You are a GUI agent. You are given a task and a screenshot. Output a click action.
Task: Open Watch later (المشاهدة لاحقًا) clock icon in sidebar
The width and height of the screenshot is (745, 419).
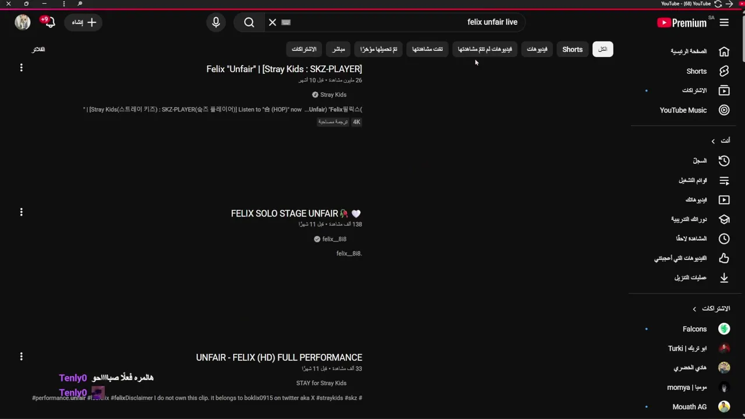pyautogui.click(x=724, y=239)
